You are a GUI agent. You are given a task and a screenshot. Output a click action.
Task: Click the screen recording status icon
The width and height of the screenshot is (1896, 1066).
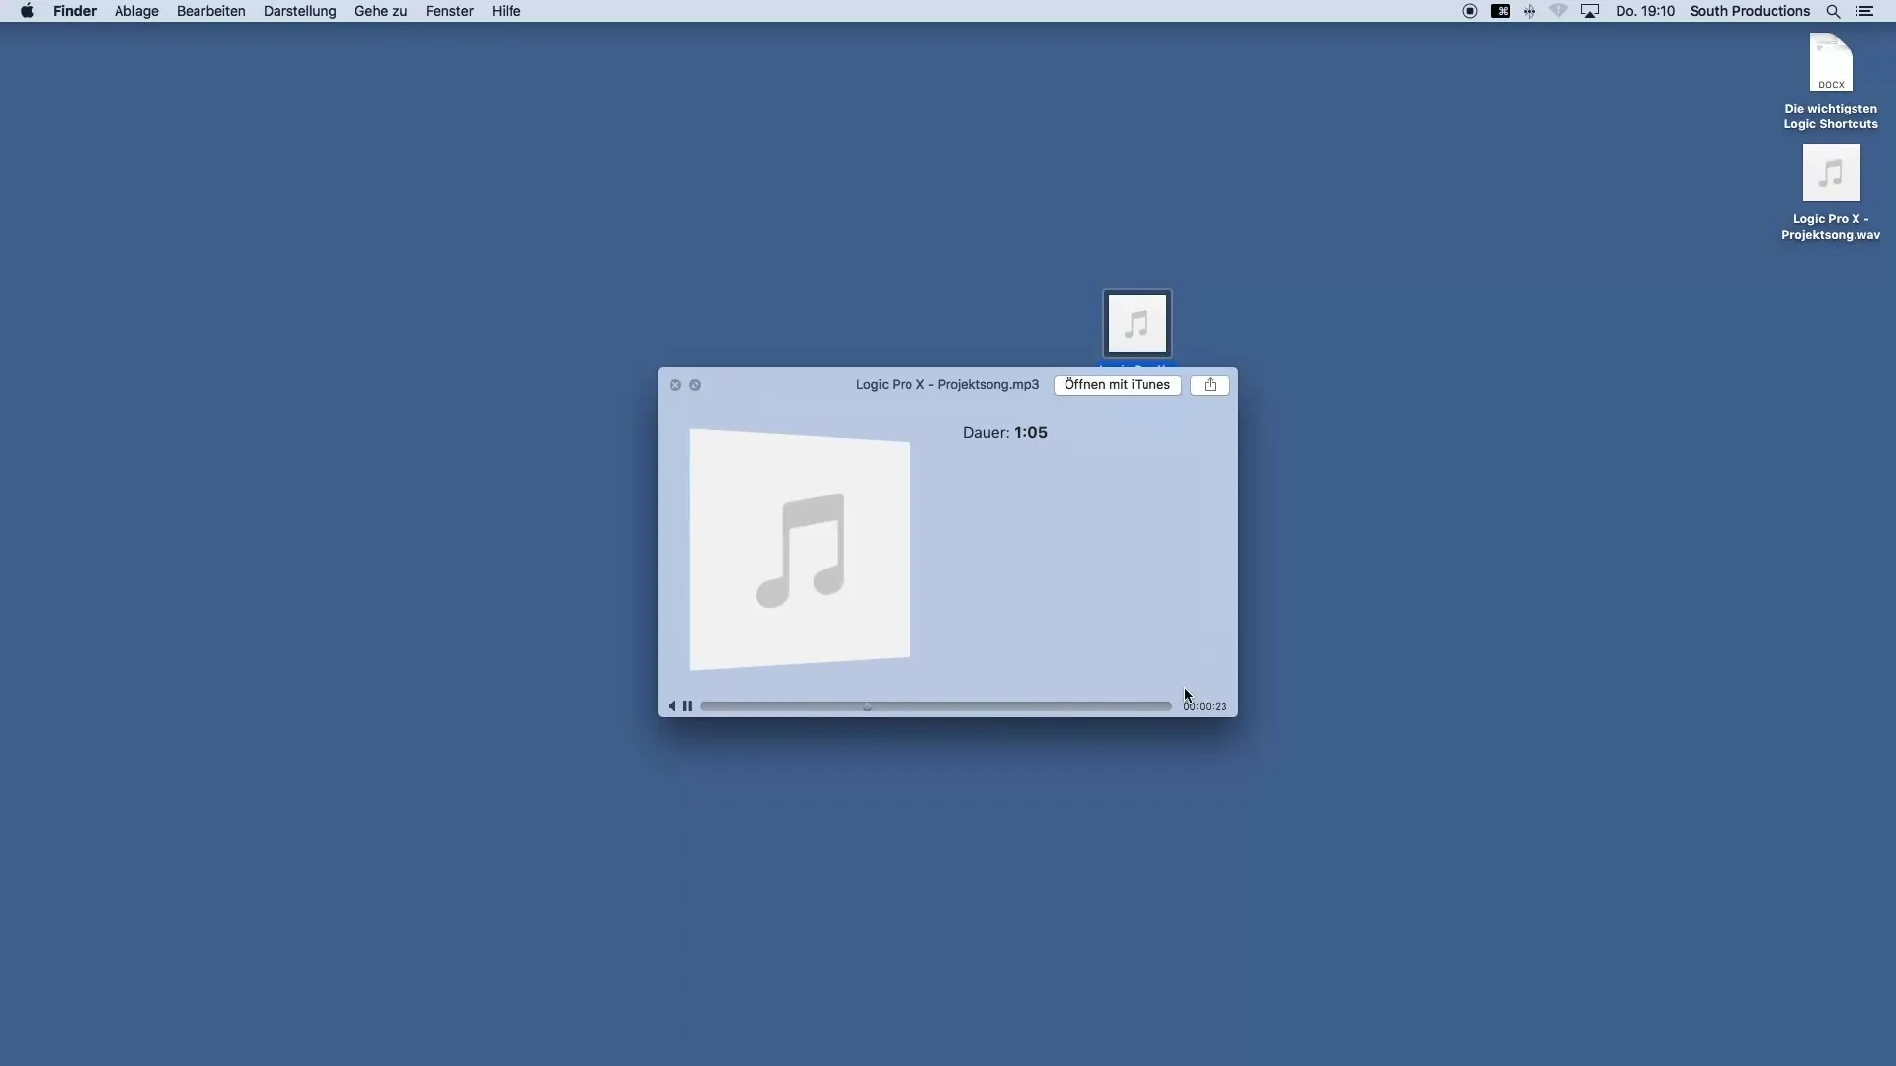[x=1470, y=11]
